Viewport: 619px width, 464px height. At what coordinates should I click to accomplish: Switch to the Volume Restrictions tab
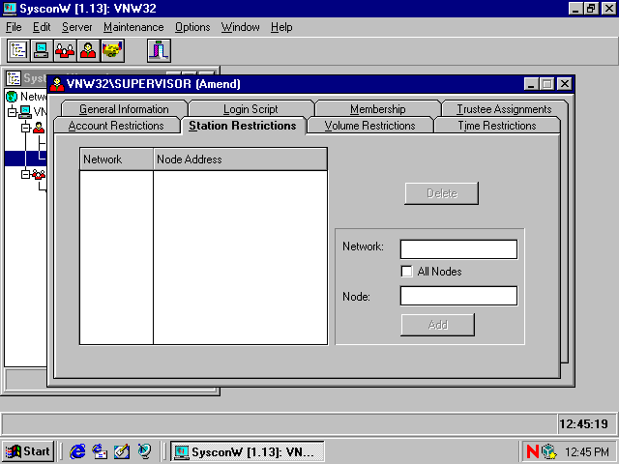tap(369, 126)
